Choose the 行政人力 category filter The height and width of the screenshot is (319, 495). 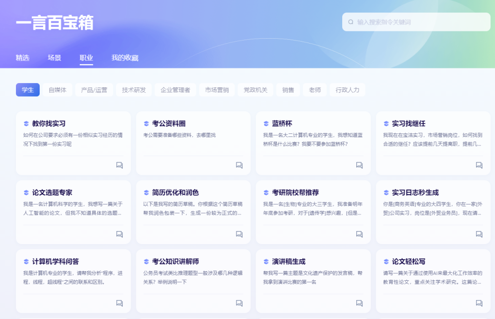[x=348, y=90]
